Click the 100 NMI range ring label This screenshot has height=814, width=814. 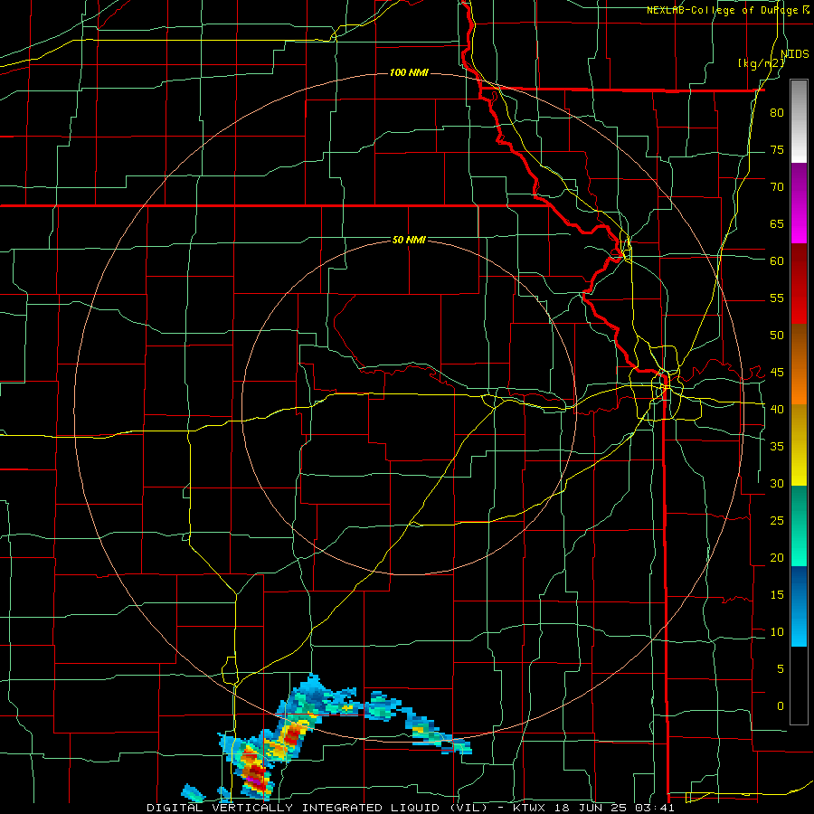(409, 72)
